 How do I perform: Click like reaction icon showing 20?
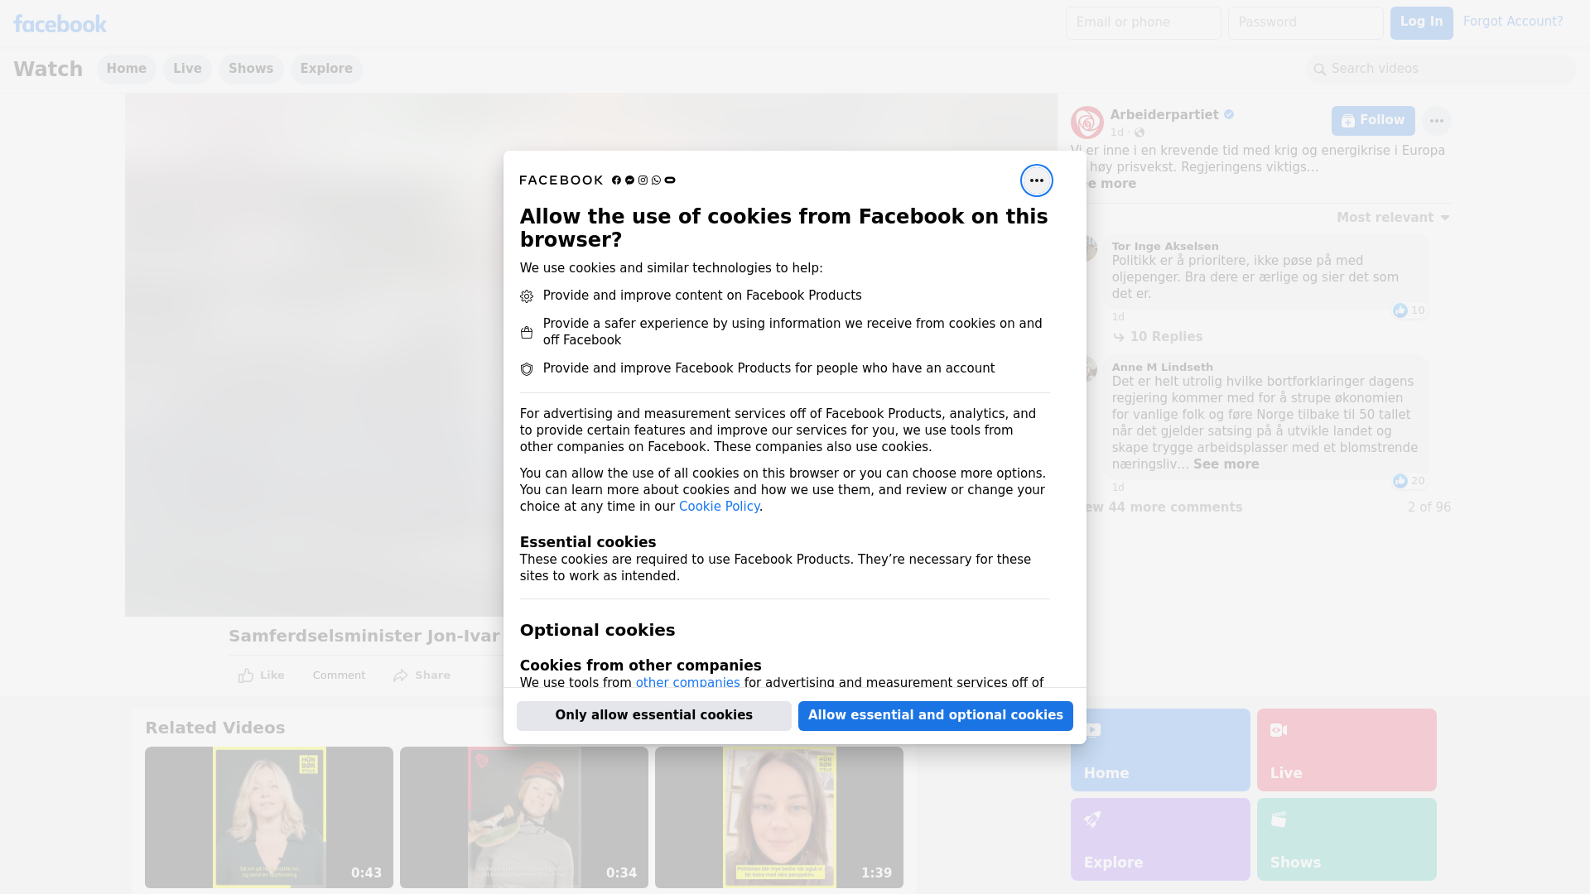click(1400, 481)
